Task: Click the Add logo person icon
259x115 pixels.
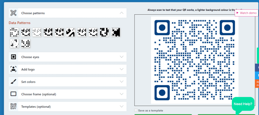Action: 13,69
